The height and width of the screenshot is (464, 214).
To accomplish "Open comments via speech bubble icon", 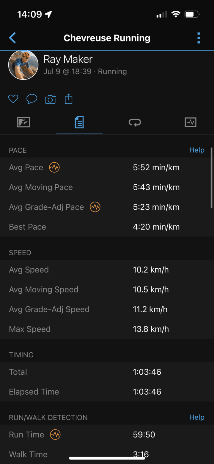I will point(32,99).
